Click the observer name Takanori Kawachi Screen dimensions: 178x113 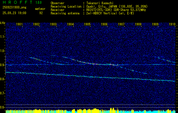pyautogui.click(x=99, y=3)
